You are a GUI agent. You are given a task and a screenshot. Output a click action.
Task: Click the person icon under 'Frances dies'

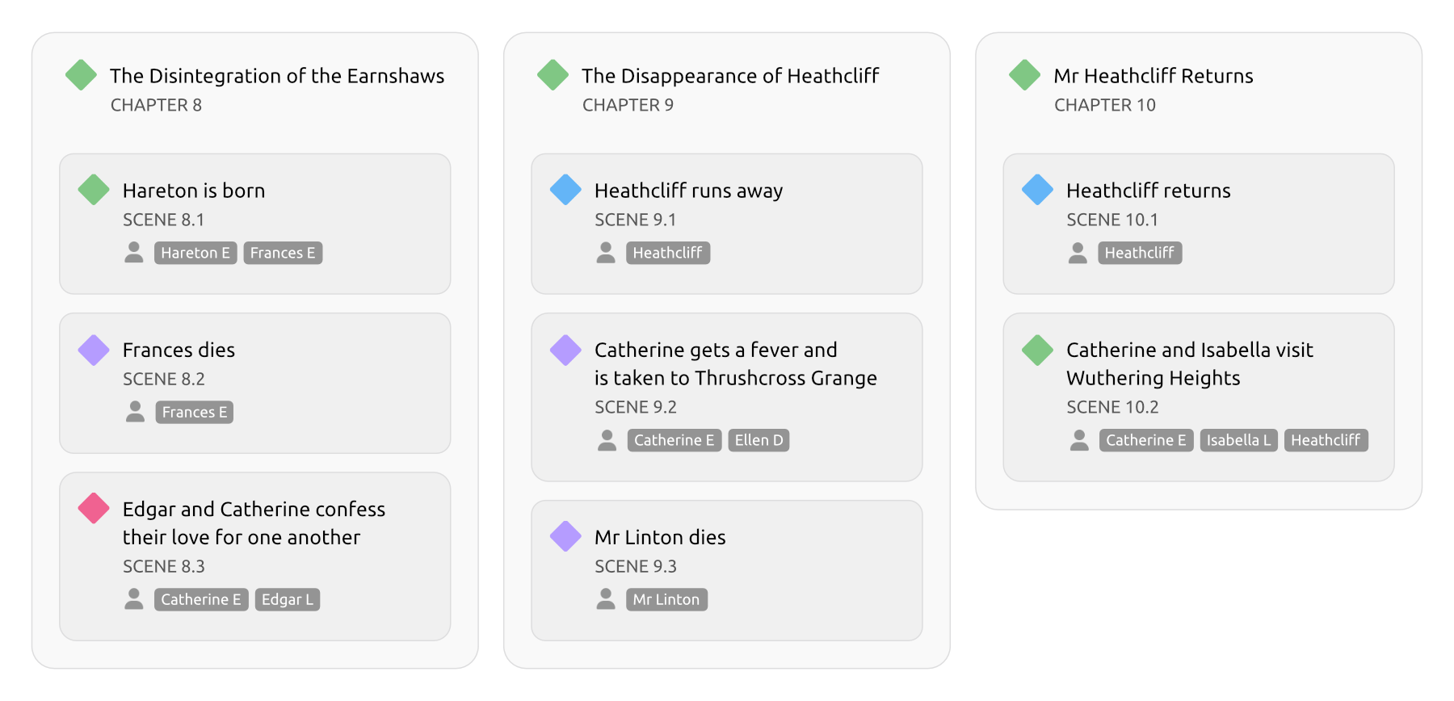[x=134, y=412]
